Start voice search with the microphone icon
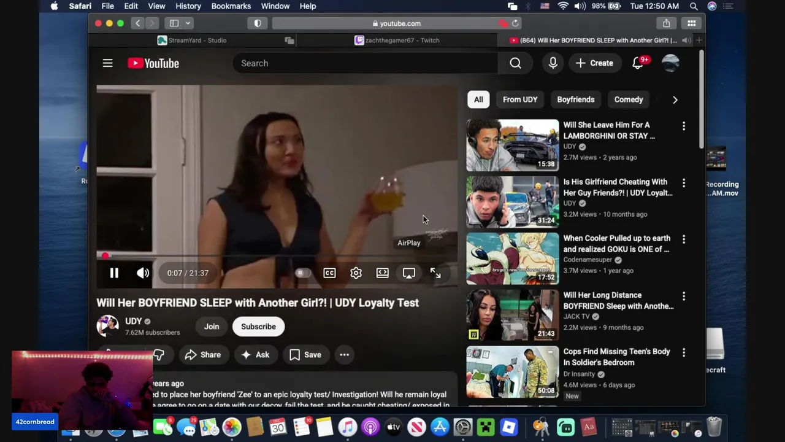The width and height of the screenshot is (785, 442). click(x=553, y=63)
